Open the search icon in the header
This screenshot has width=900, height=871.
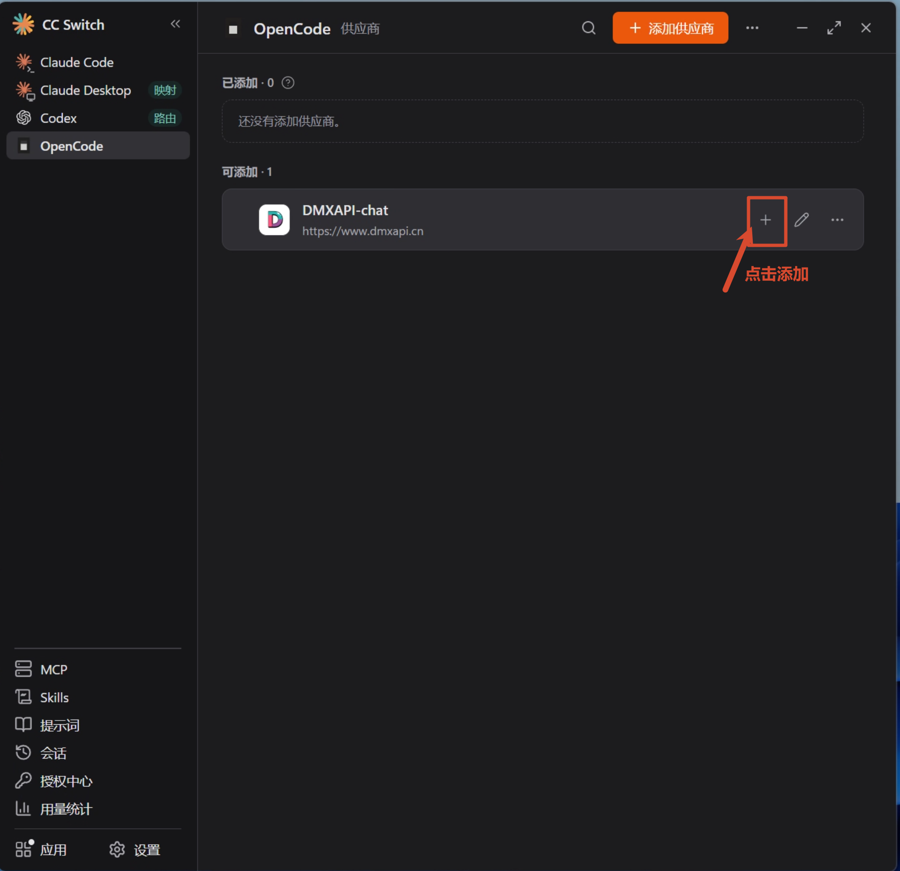pyautogui.click(x=589, y=28)
